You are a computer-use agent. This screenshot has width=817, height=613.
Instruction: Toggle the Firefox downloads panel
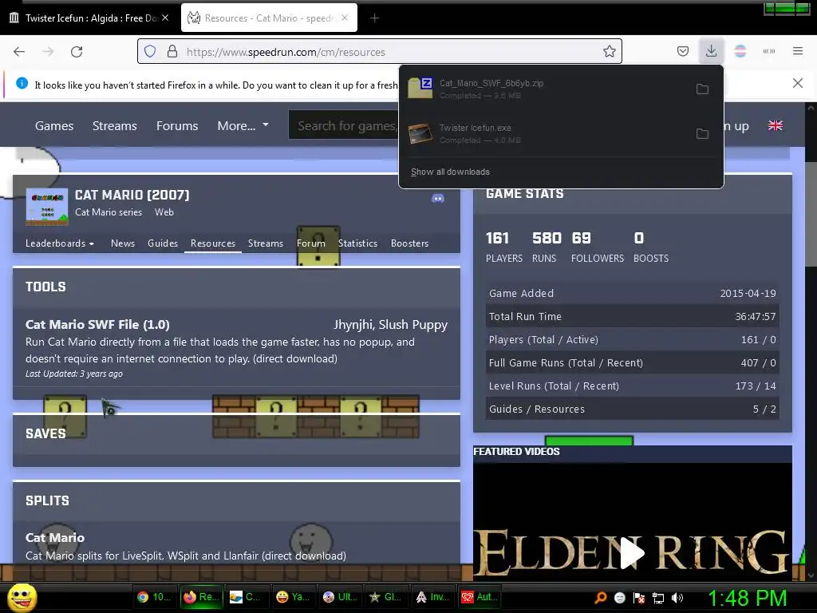point(711,51)
